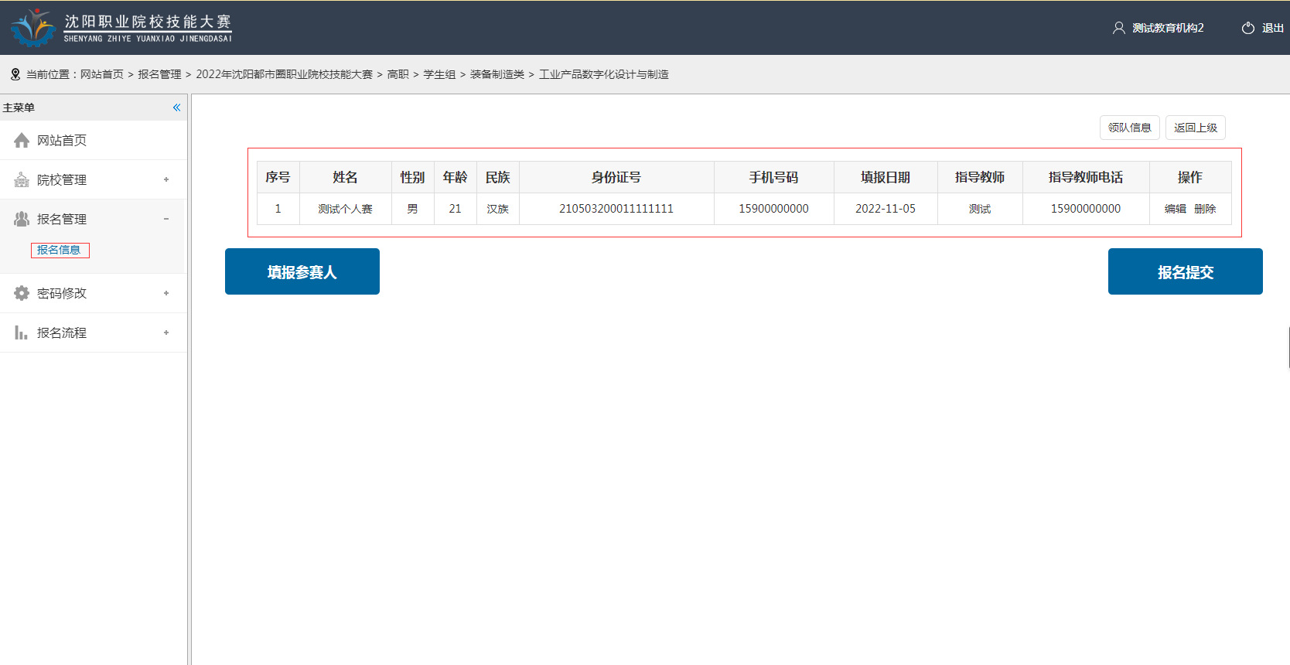The image size is (1290, 665).
Task: Click the 主菜单 sidebar title
Action: (19, 107)
